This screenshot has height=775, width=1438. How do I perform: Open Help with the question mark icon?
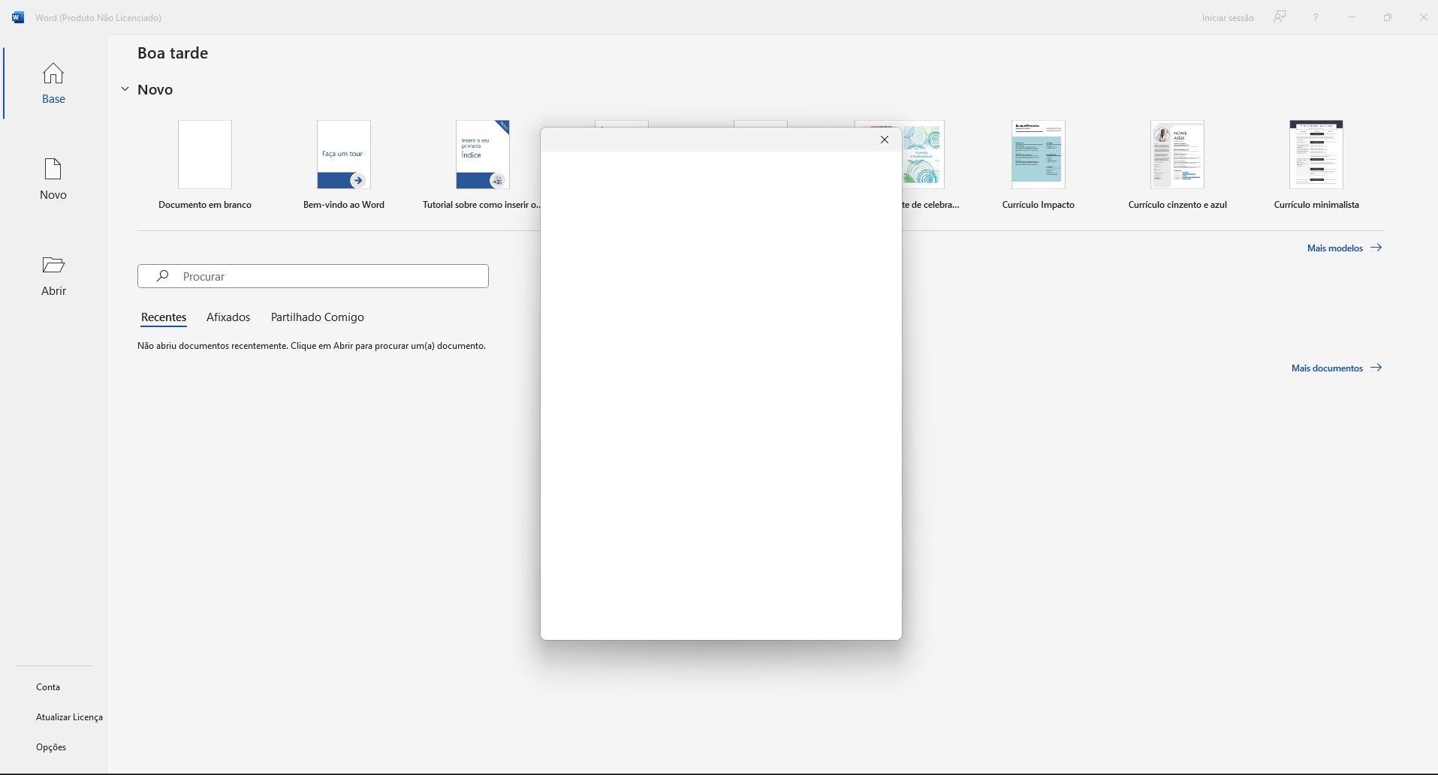pyautogui.click(x=1316, y=17)
